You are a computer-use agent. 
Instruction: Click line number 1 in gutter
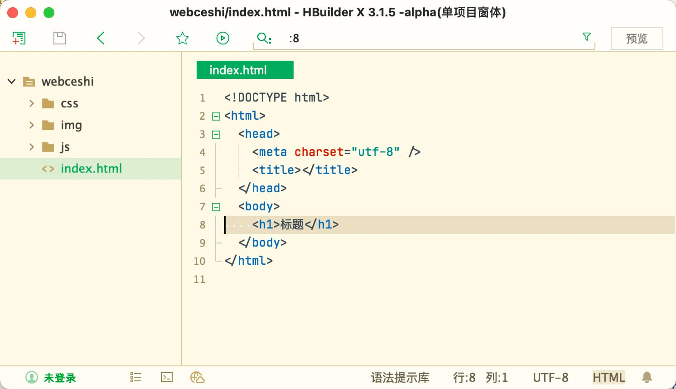202,98
